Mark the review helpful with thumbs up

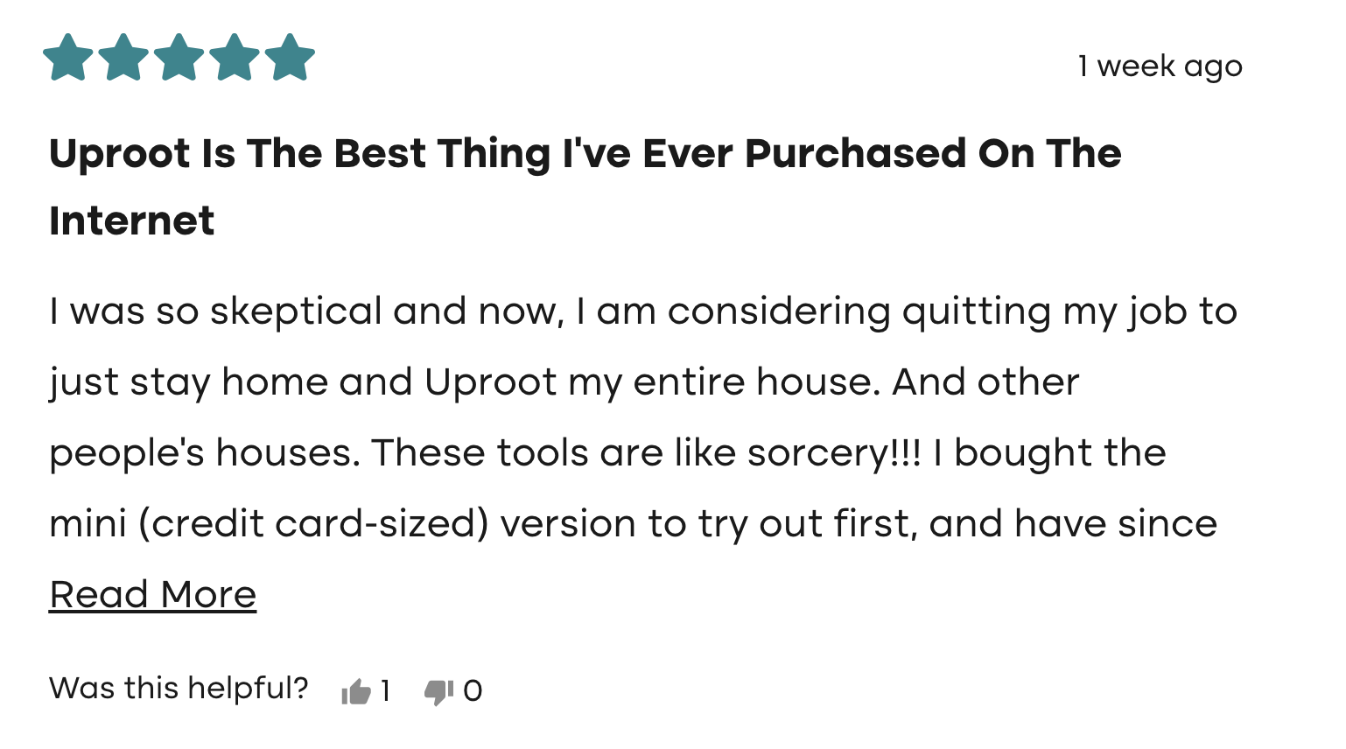[x=356, y=692]
